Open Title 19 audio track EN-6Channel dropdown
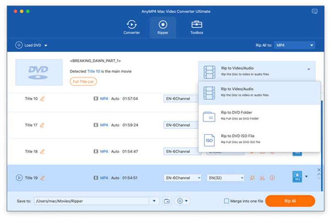Viewport: 331px width, 219px height. [182, 178]
